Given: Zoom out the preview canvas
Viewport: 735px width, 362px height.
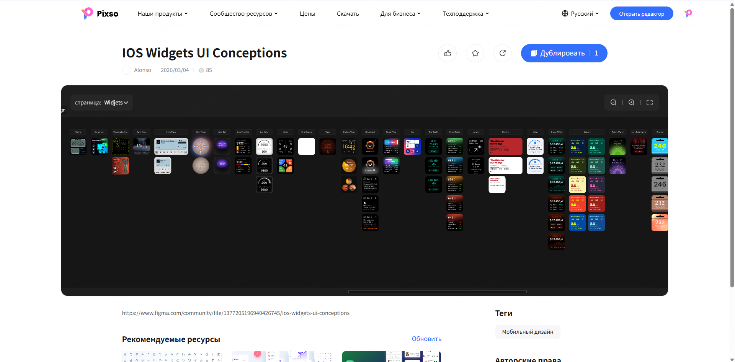Looking at the screenshot, I should (x=613, y=103).
